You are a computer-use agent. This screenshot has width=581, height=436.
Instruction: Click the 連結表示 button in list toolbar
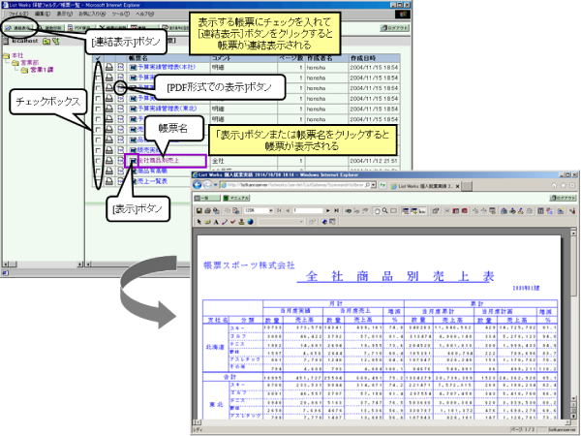[x=18, y=28]
